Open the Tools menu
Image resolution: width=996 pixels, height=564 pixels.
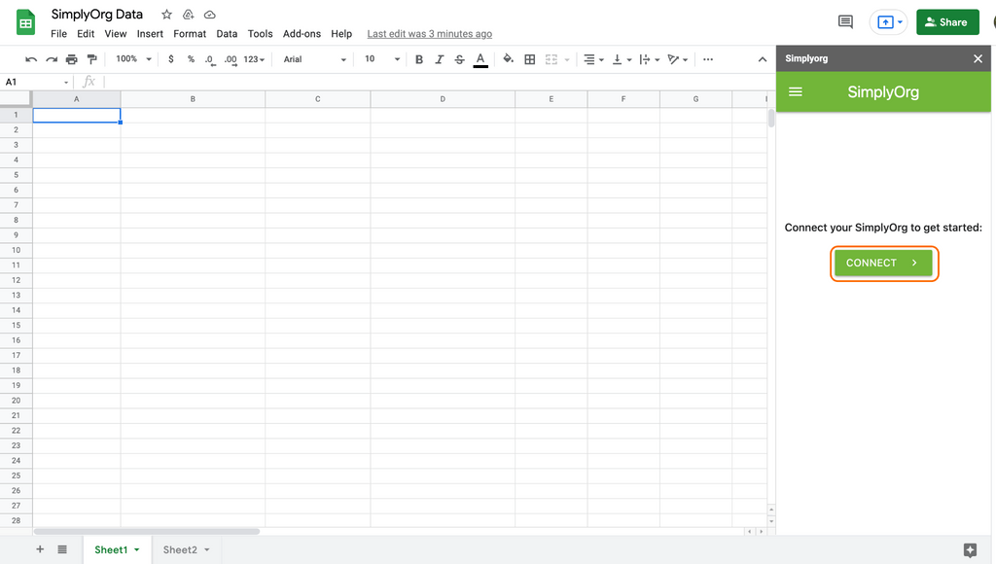pyautogui.click(x=260, y=34)
